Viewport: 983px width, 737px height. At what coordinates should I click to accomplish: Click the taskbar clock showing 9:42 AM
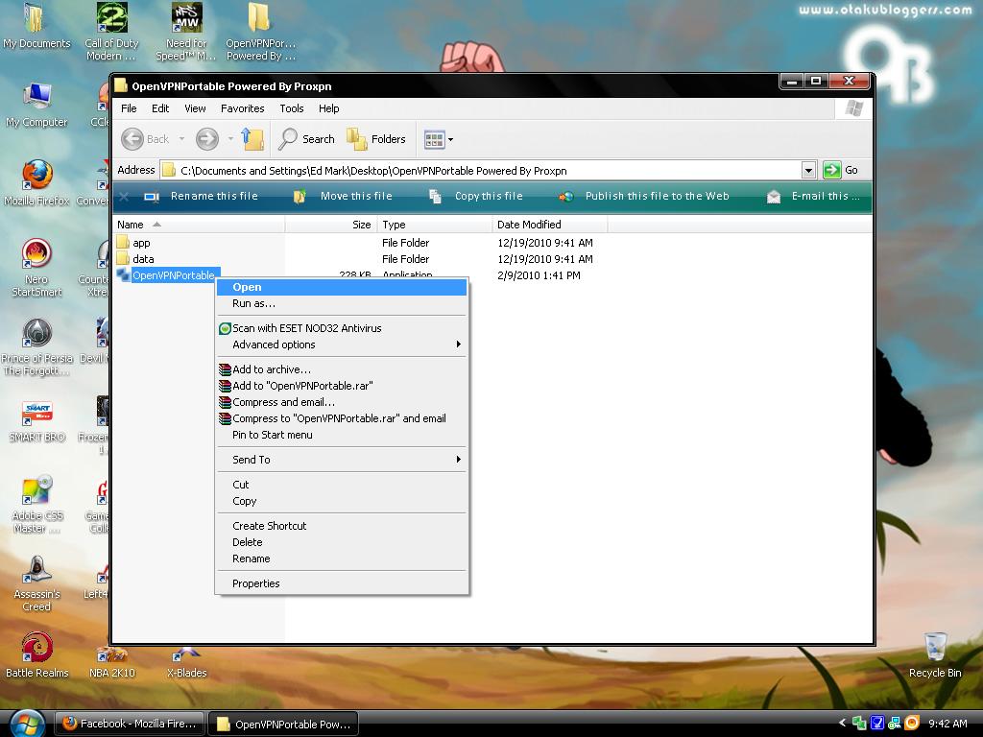(x=947, y=724)
